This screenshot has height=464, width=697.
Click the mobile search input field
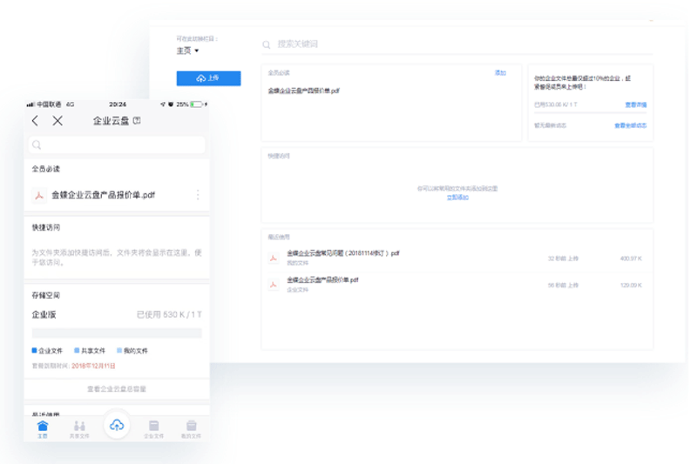(117, 145)
